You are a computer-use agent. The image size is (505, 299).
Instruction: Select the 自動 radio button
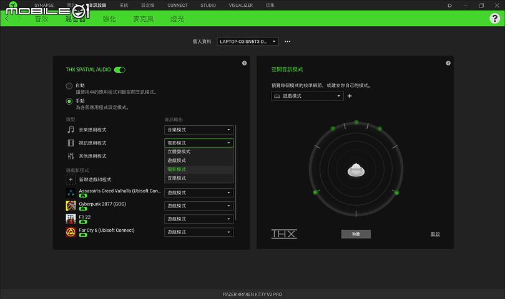pyautogui.click(x=69, y=86)
